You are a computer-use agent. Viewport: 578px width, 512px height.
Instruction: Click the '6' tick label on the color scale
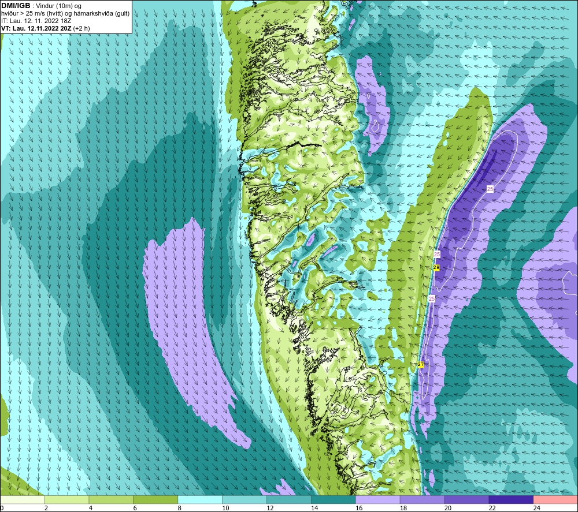135,508
